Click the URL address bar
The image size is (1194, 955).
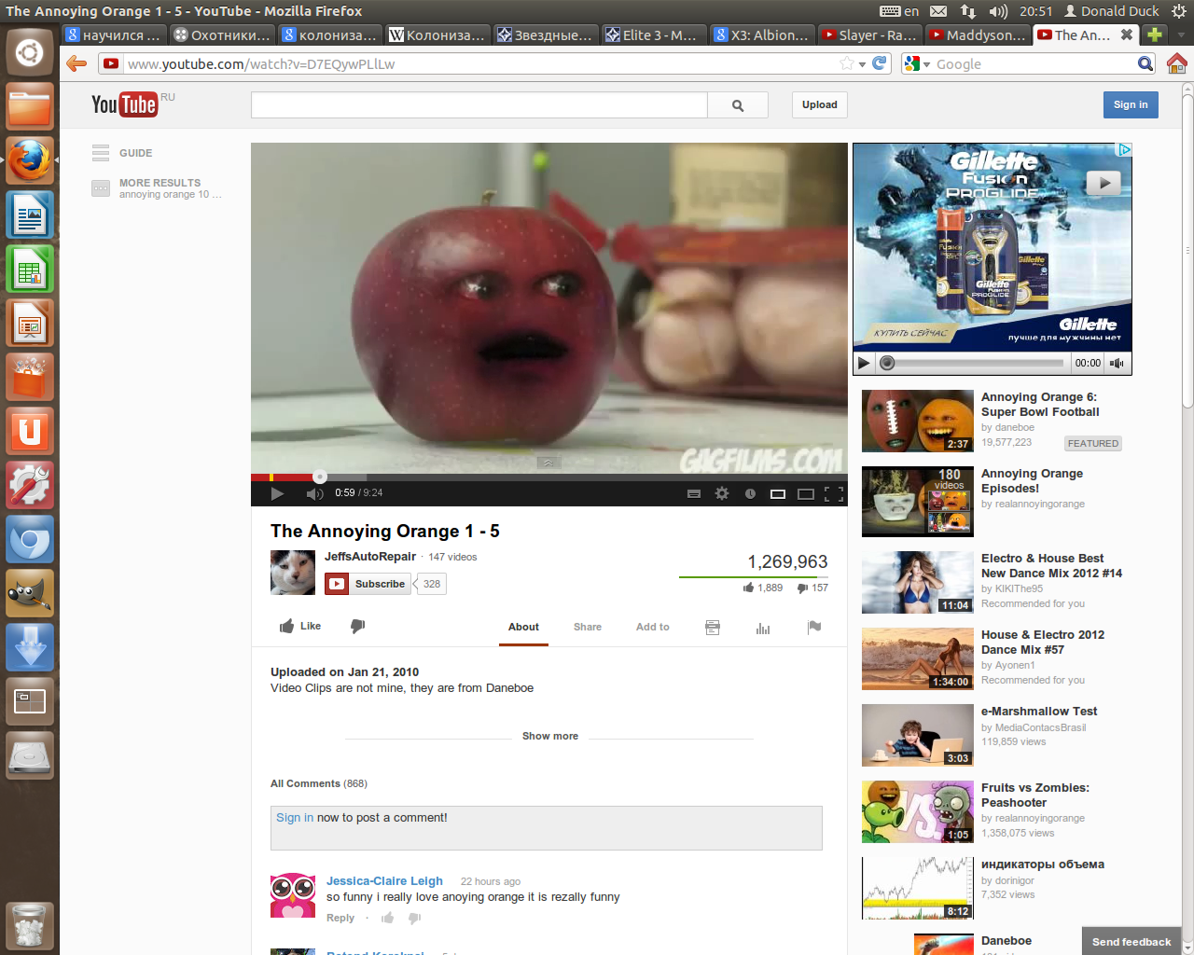coord(480,64)
